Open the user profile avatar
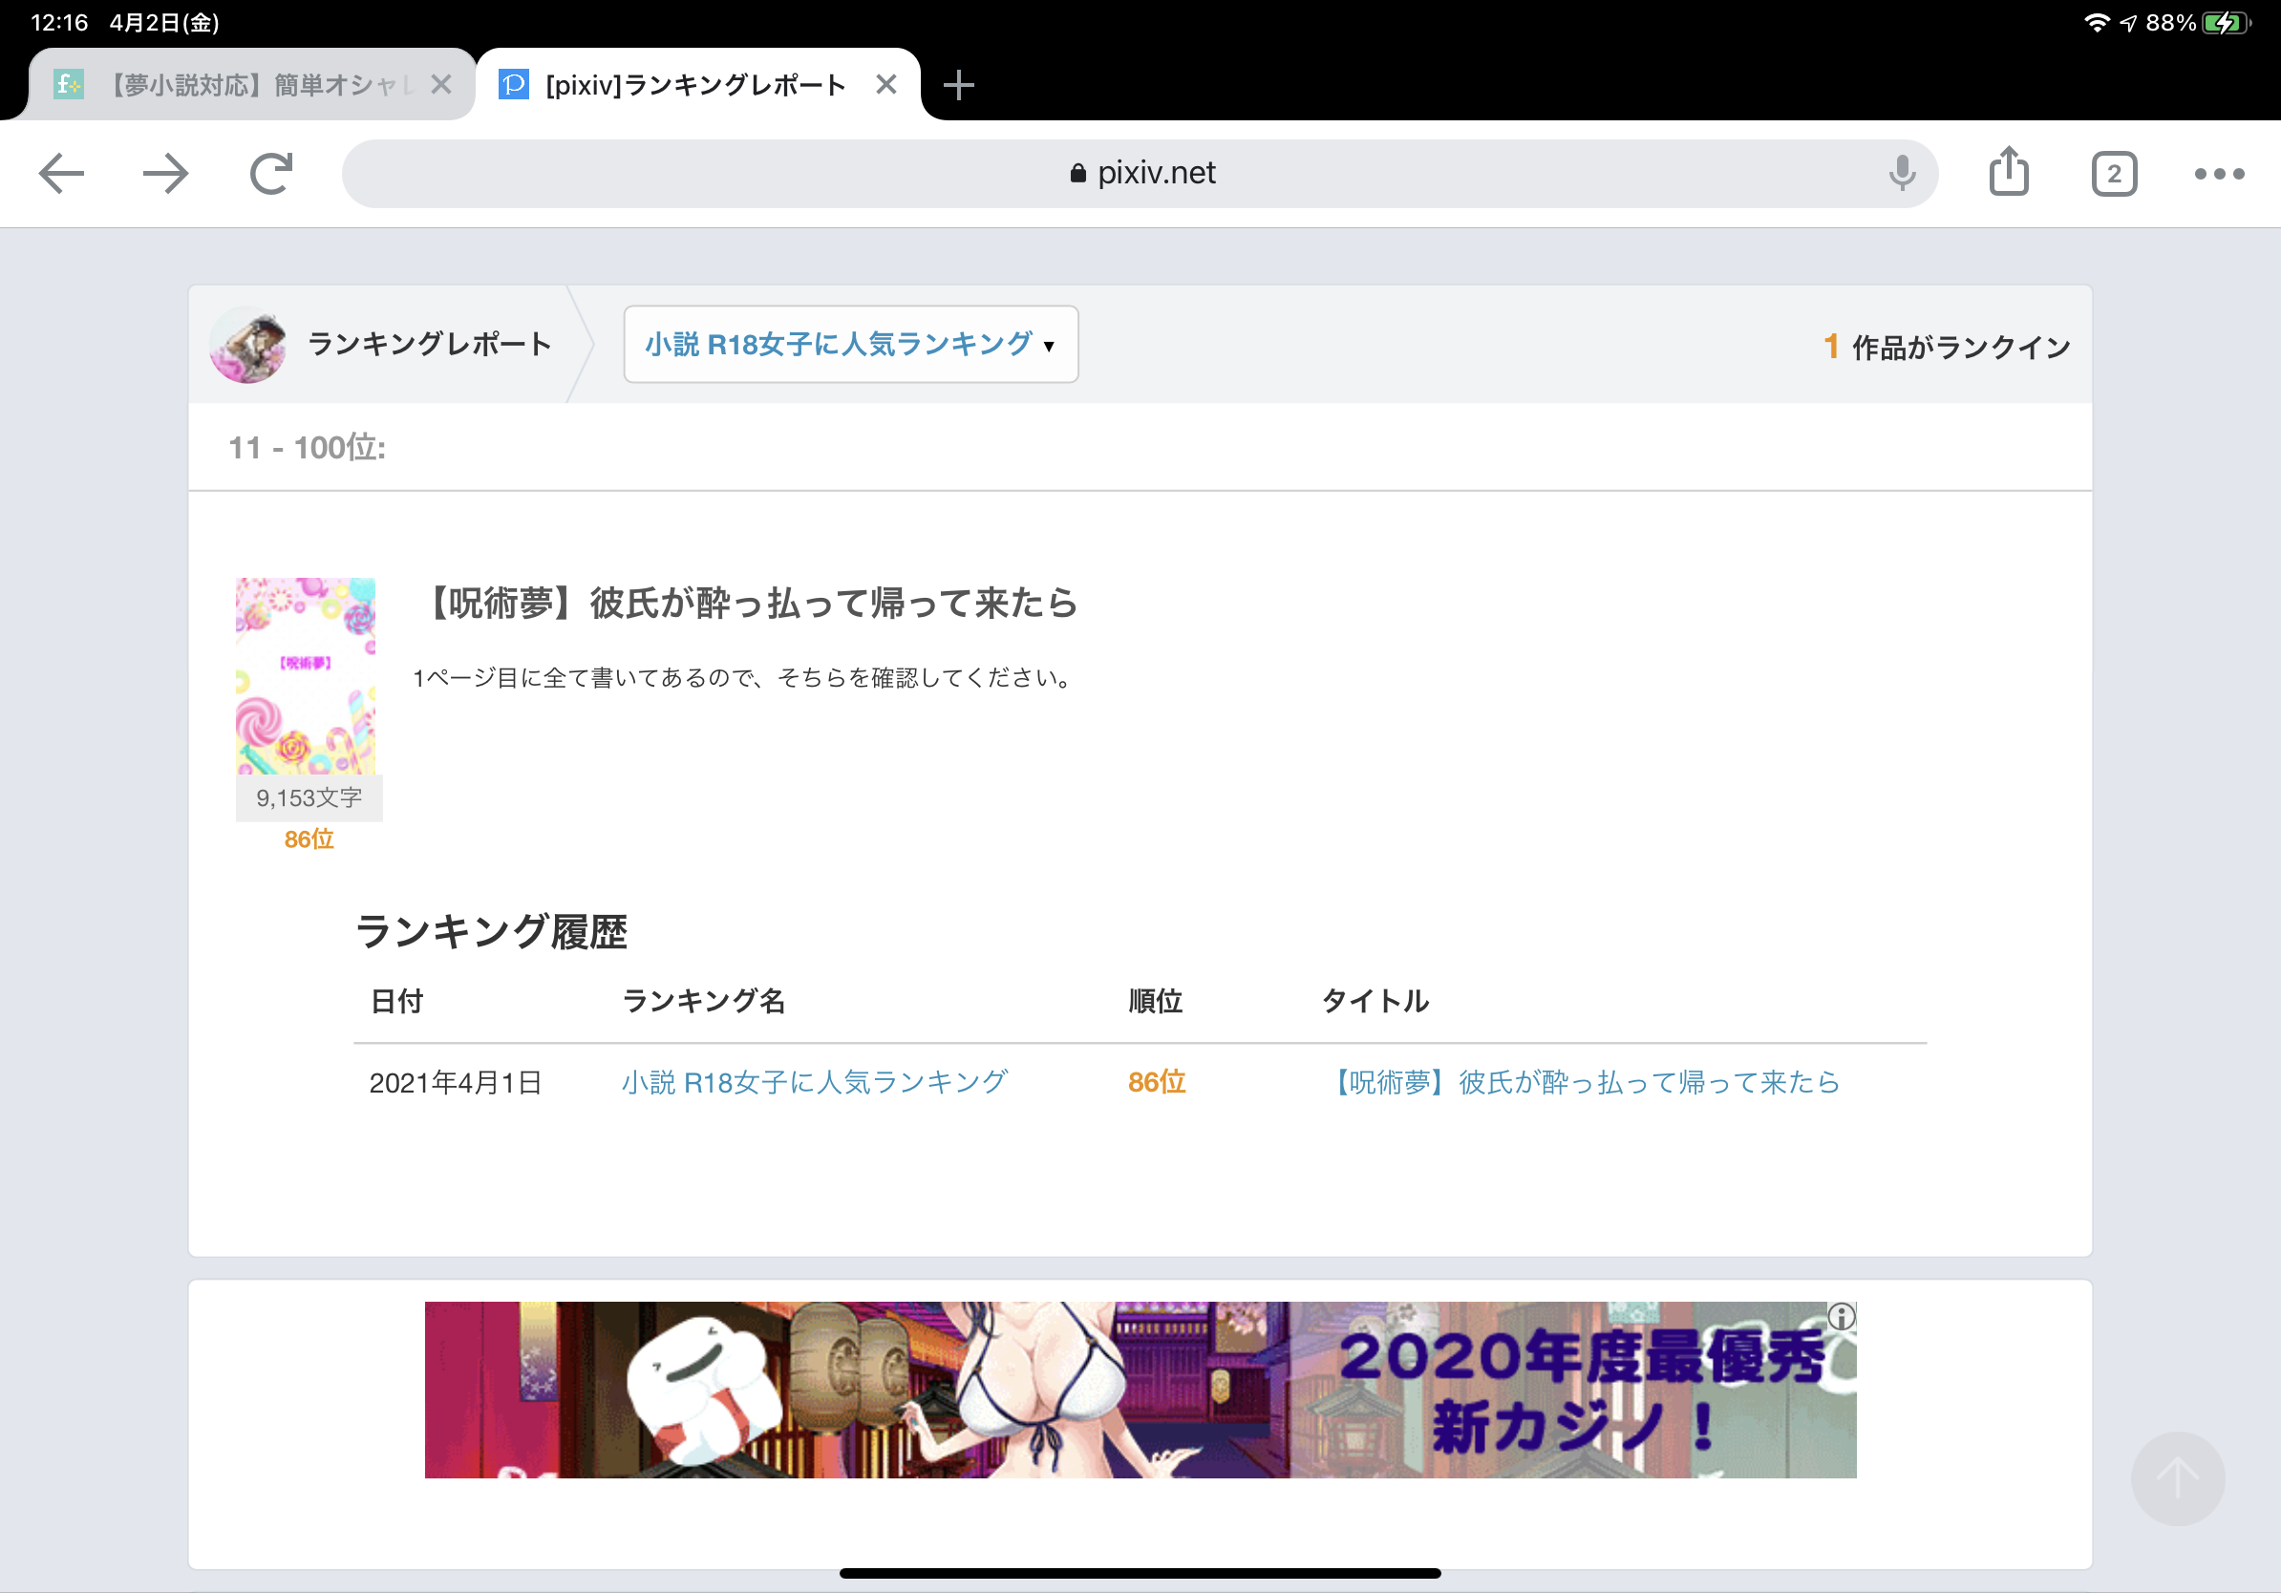Image resolution: width=2281 pixels, height=1593 pixels. pyautogui.click(x=248, y=345)
